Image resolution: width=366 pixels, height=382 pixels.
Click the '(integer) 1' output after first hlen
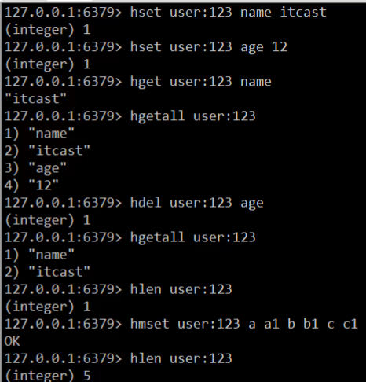(48, 307)
